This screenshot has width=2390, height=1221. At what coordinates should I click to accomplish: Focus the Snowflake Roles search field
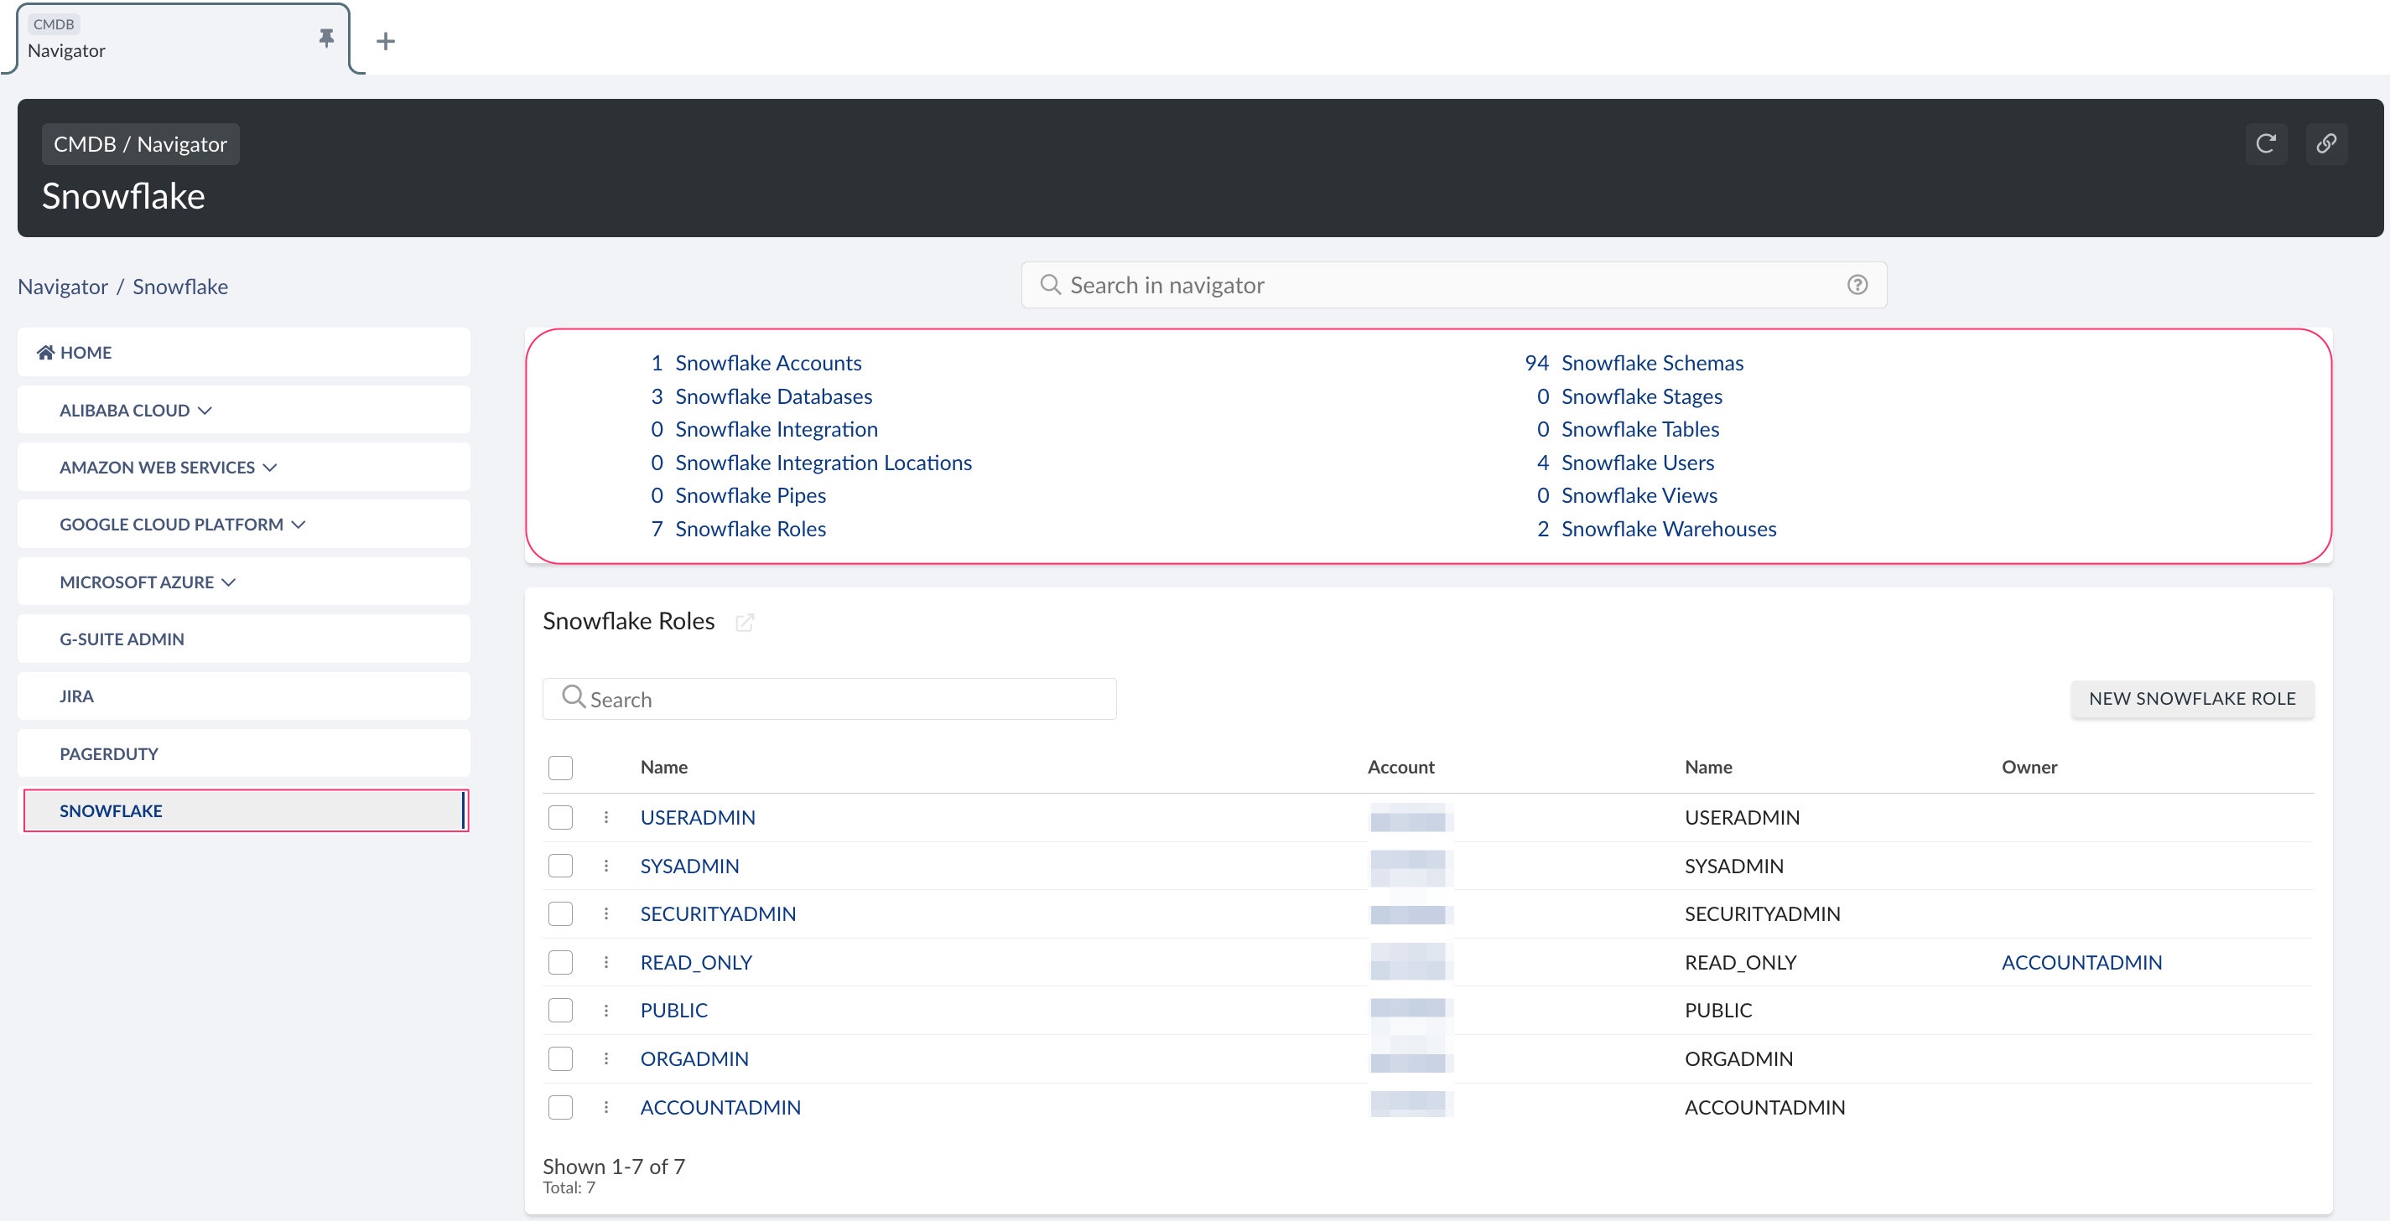[829, 699]
